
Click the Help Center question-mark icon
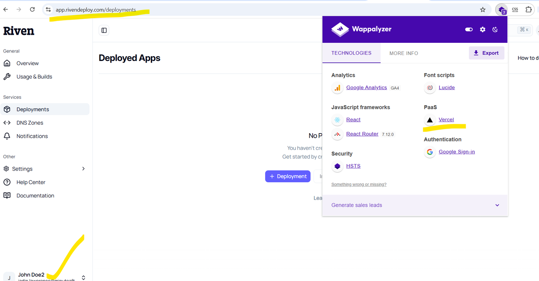7,182
